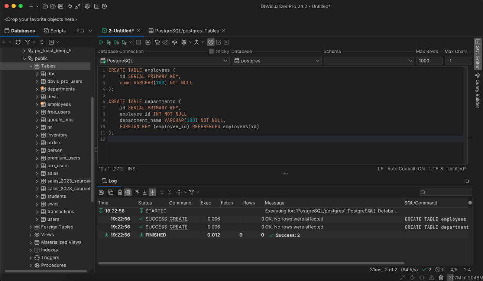This screenshot has height=281, width=483.
Task: Open the Database Connection dropdown
Action: coord(163,61)
